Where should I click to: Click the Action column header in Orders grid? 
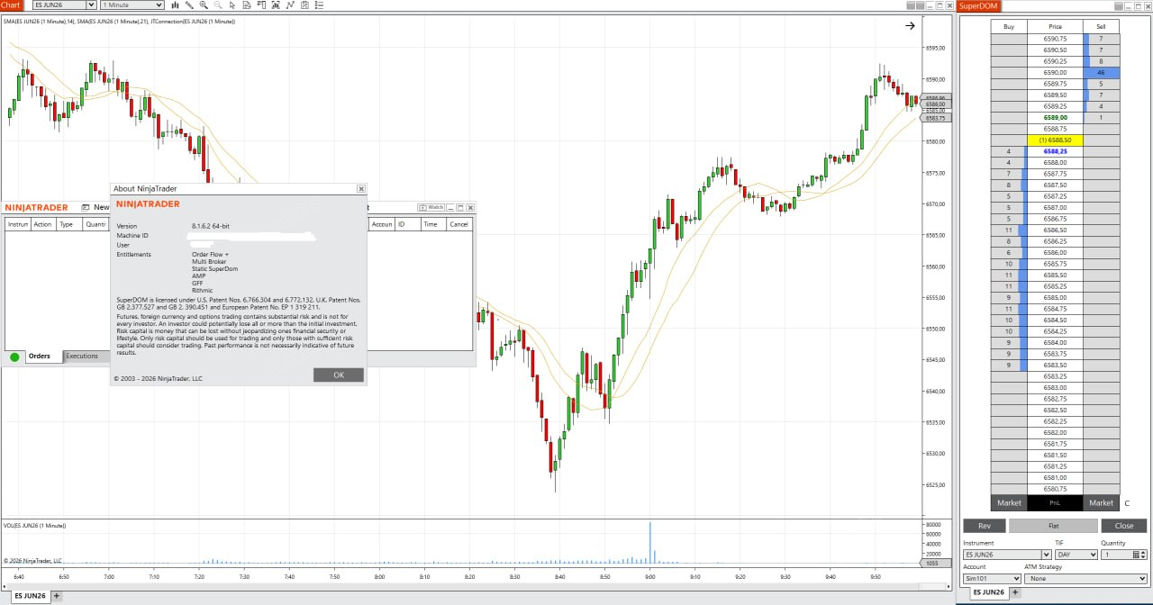coord(42,224)
